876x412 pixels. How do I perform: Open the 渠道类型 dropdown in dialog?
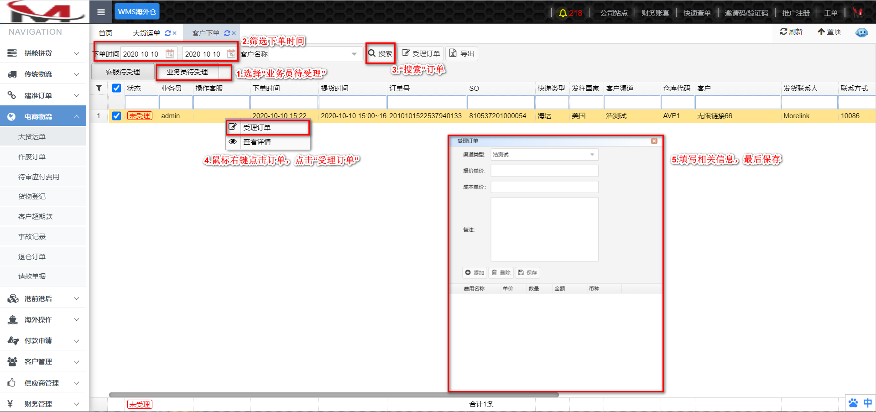pos(592,155)
